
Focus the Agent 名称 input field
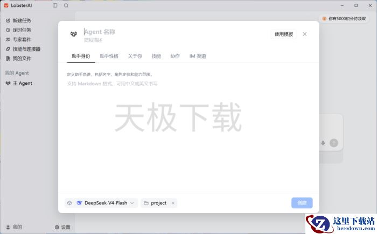(100, 32)
